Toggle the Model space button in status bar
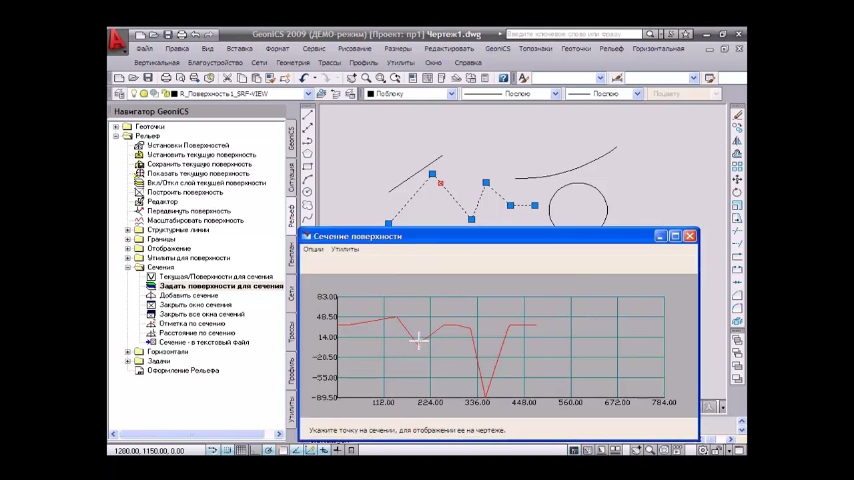The height and width of the screenshot is (480, 854). click(573, 450)
